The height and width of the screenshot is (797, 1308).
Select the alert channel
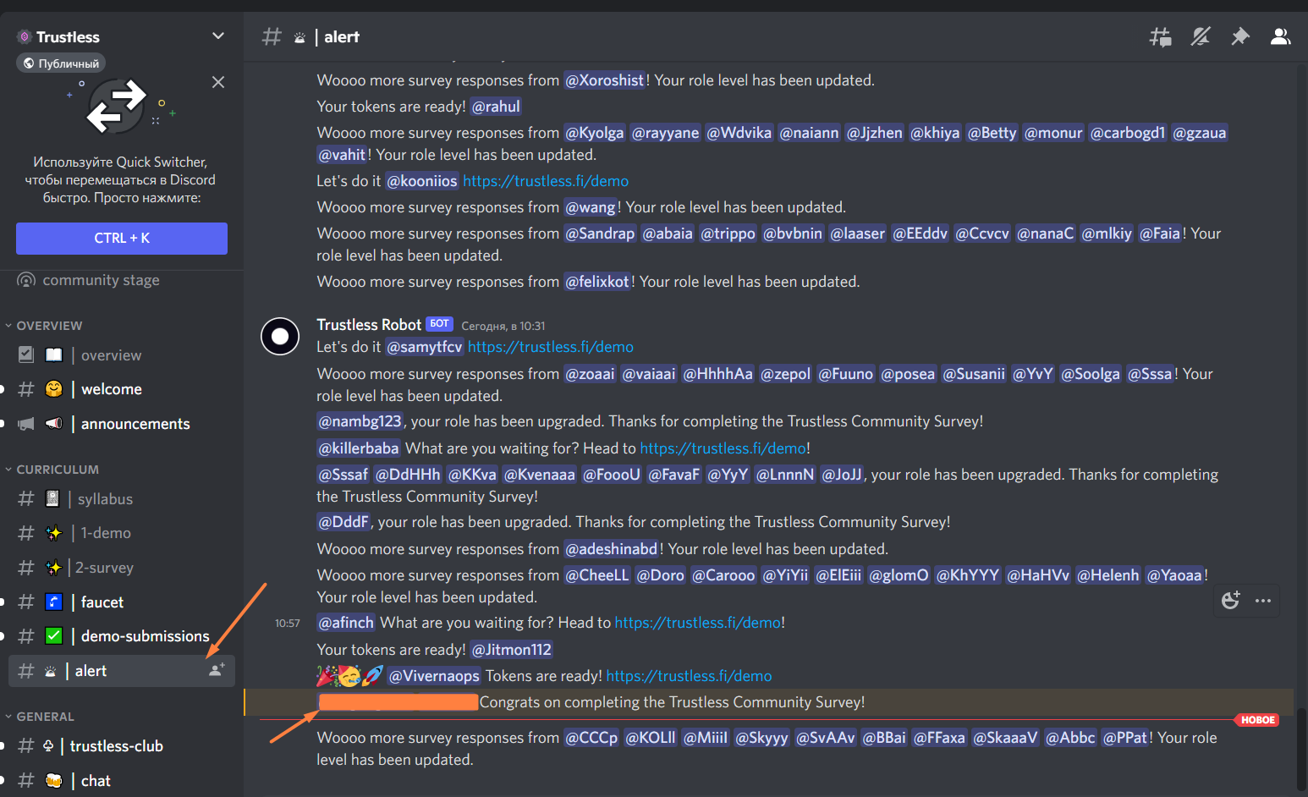point(121,671)
